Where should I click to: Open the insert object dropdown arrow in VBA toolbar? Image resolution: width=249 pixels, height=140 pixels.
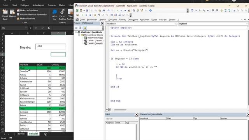(x=84, y=10)
